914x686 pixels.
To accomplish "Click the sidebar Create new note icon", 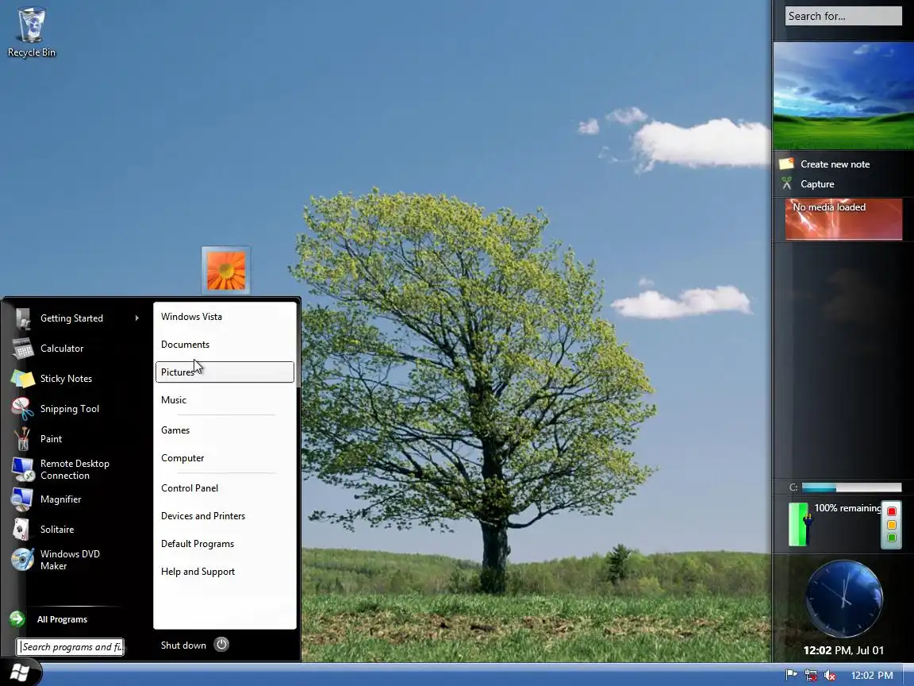I will tap(787, 164).
